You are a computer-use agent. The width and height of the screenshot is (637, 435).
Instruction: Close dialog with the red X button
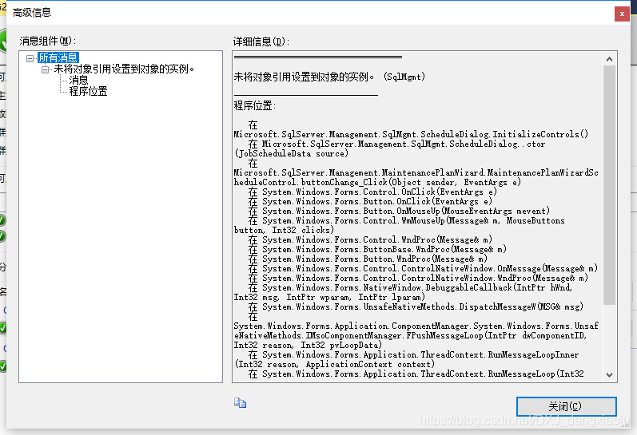(x=622, y=14)
